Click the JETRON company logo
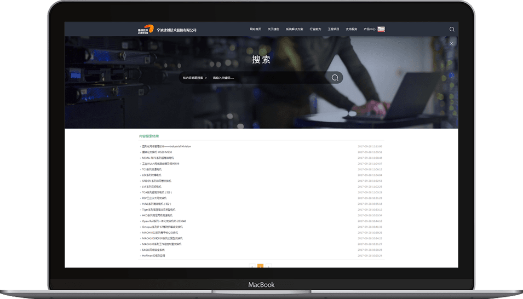523x299 pixels. click(x=146, y=30)
